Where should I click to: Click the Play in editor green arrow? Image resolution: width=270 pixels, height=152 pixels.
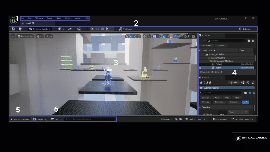click(93, 29)
